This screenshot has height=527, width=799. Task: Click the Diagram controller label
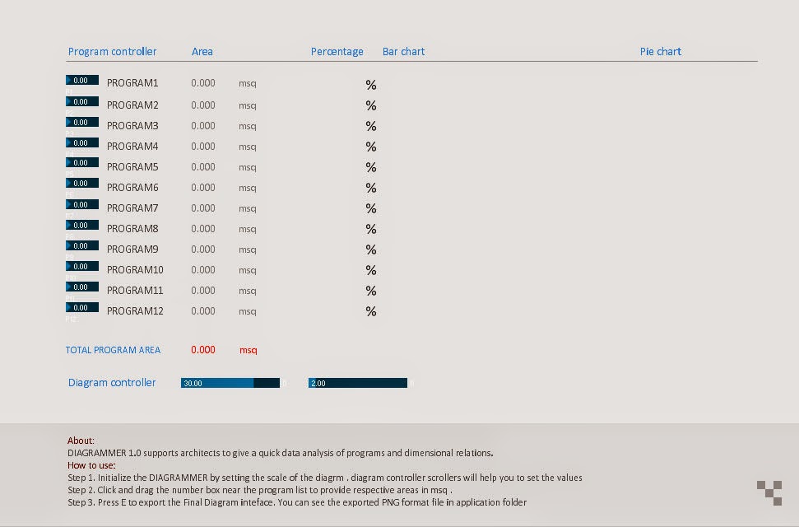[111, 382]
